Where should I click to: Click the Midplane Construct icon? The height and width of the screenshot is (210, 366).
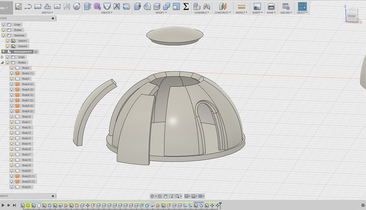pos(222,6)
